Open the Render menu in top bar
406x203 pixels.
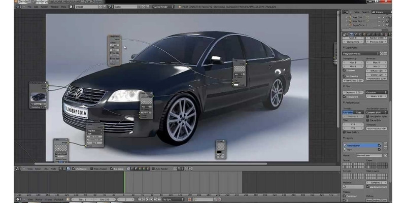(44, 7)
